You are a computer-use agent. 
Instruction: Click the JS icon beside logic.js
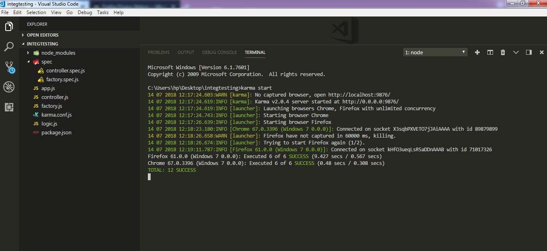(36, 123)
